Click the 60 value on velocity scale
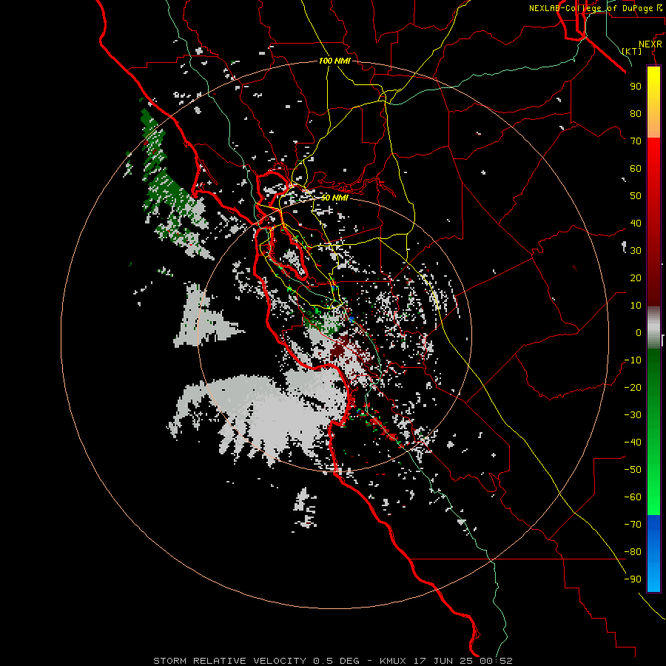The height and width of the screenshot is (666, 666). [636, 169]
